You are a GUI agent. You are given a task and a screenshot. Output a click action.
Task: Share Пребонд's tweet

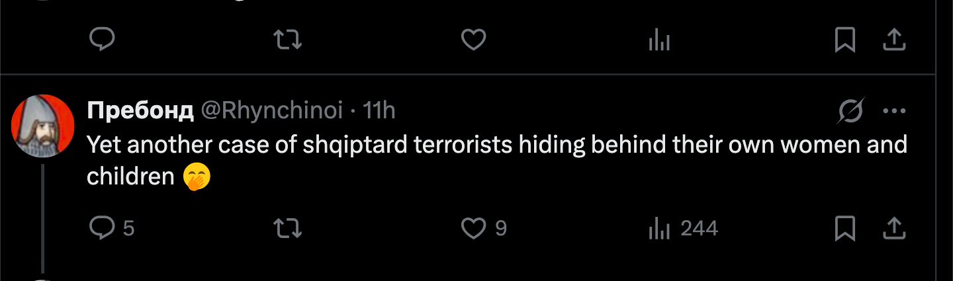[x=895, y=228]
